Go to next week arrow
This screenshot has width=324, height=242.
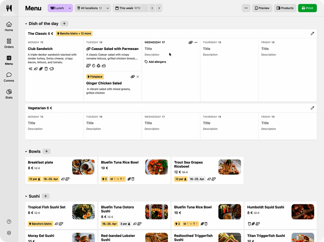[159, 8]
